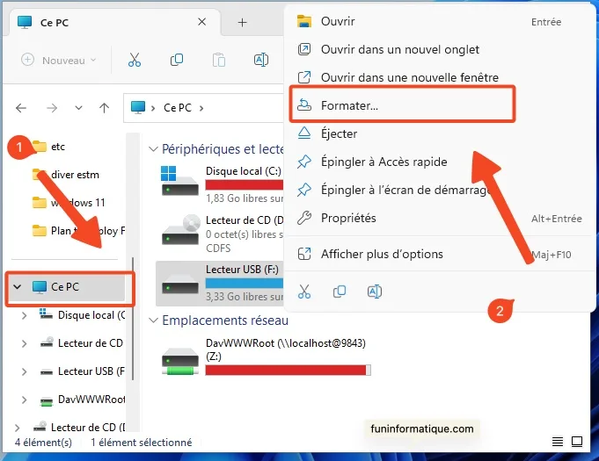
Task: Click the '4 élément(s)' status bar text
Action: pos(43,443)
